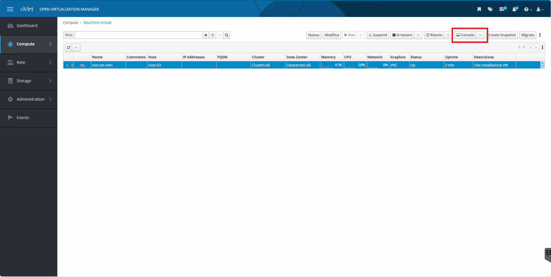This screenshot has width=551, height=277.
Task: Expand the Compute sidebar section
Action: 29,44
